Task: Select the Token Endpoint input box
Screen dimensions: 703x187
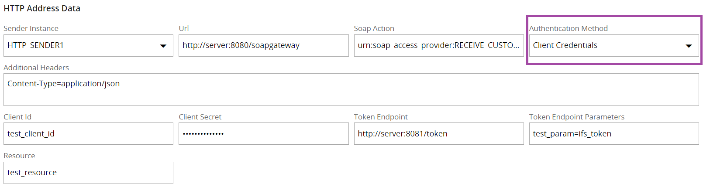Action: [438, 134]
